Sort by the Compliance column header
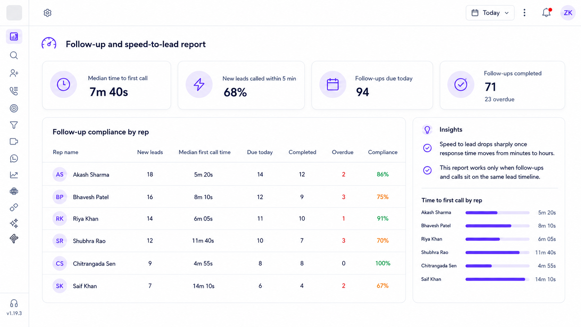The image size is (581, 327). pyautogui.click(x=383, y=152)
